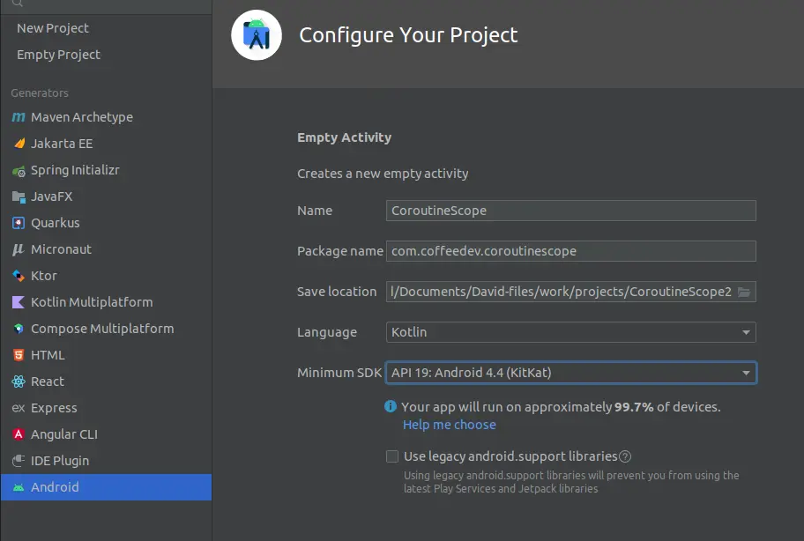
Task: Choose the Compose Multiplatform generator
Action: 106,329
